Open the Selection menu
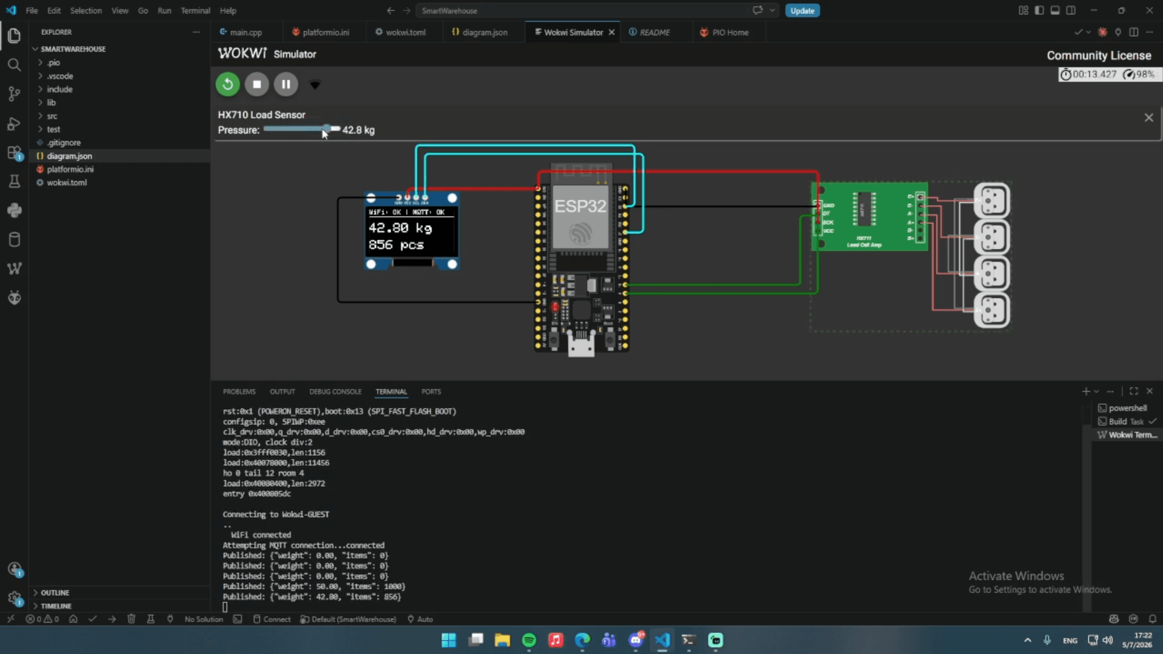Screen dimensions: 1163x654 pos(85,10)
